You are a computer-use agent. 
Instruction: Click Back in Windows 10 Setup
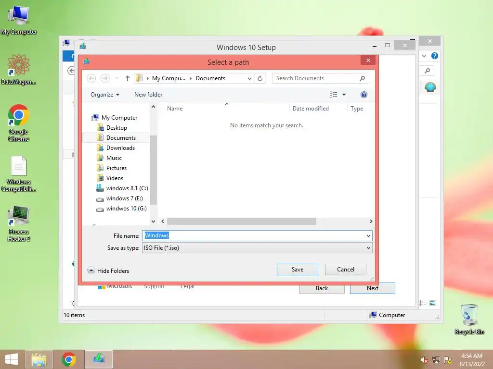click(322, 289)
